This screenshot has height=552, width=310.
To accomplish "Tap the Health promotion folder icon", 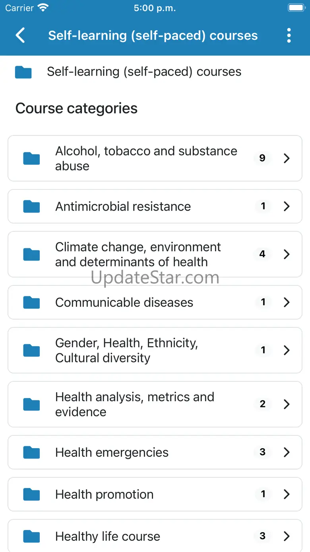I will point(31,494).
